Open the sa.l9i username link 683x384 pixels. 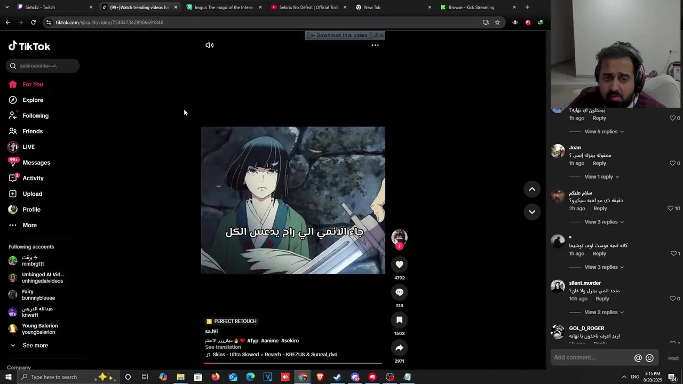[211, 331]
